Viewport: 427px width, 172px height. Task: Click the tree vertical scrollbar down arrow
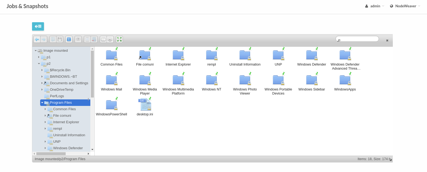click(x=92, y=150)
